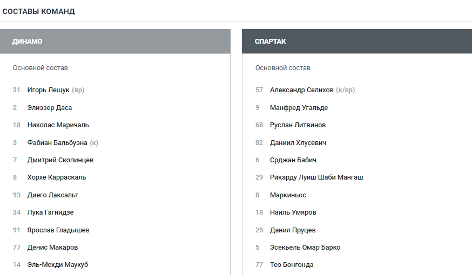472x275 pixels.
Task: Click the ДИНАМО team header
Action: pyautogui.click(x=28, y=42)
